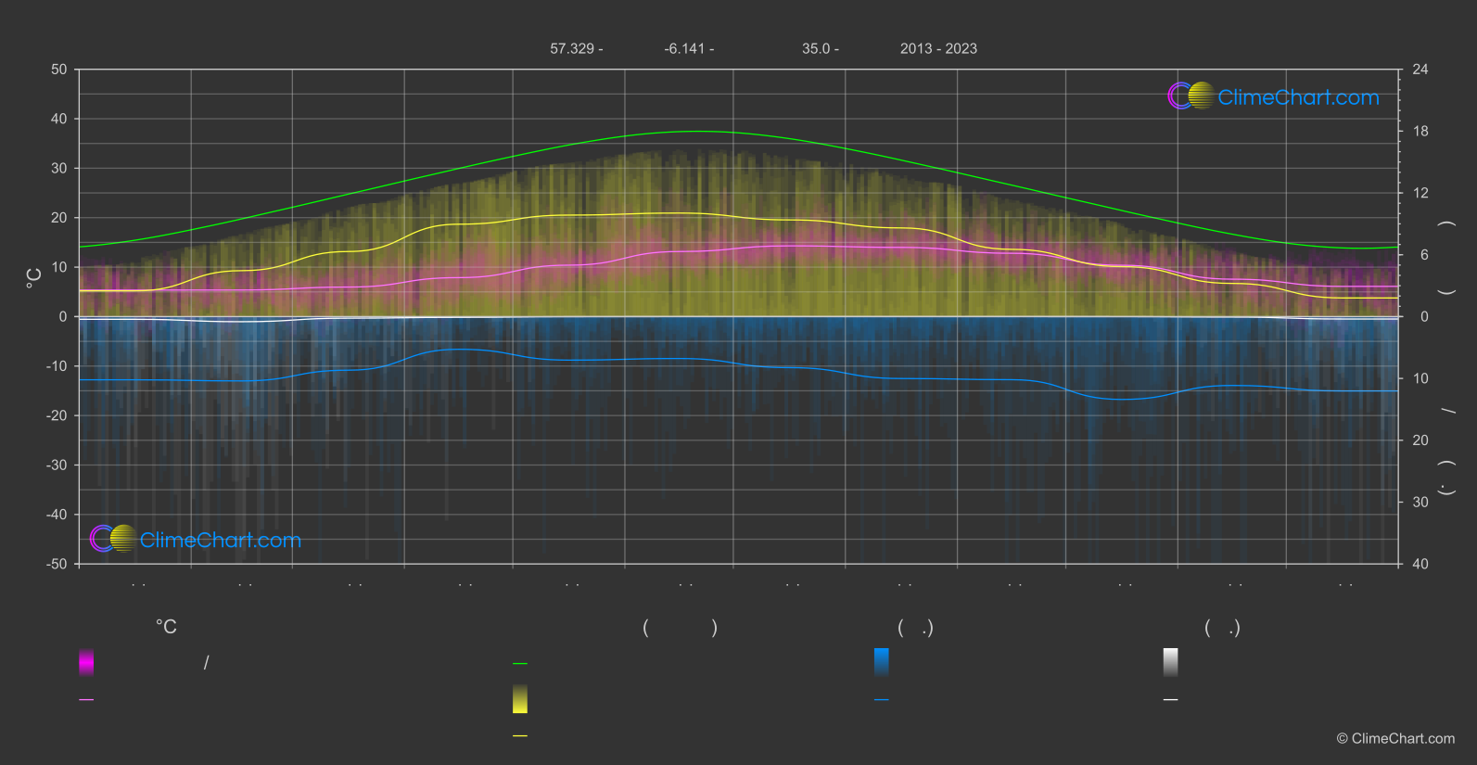
Task: Click the 2013 - 2023 year range label
Action: click(938, 48)
